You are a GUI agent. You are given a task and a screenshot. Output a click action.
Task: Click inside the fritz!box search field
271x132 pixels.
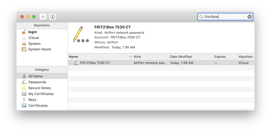click(225, 17)
